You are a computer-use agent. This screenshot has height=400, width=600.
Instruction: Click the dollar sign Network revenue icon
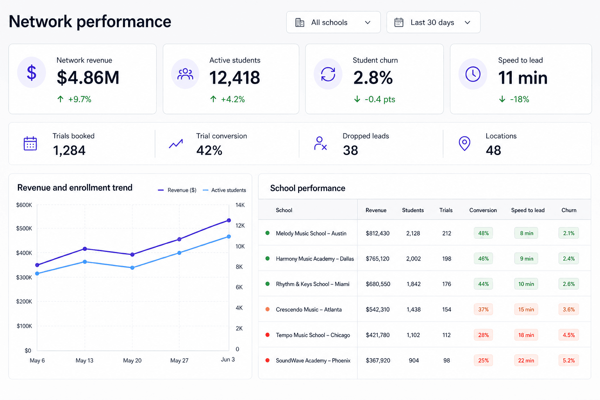(32, 73)
